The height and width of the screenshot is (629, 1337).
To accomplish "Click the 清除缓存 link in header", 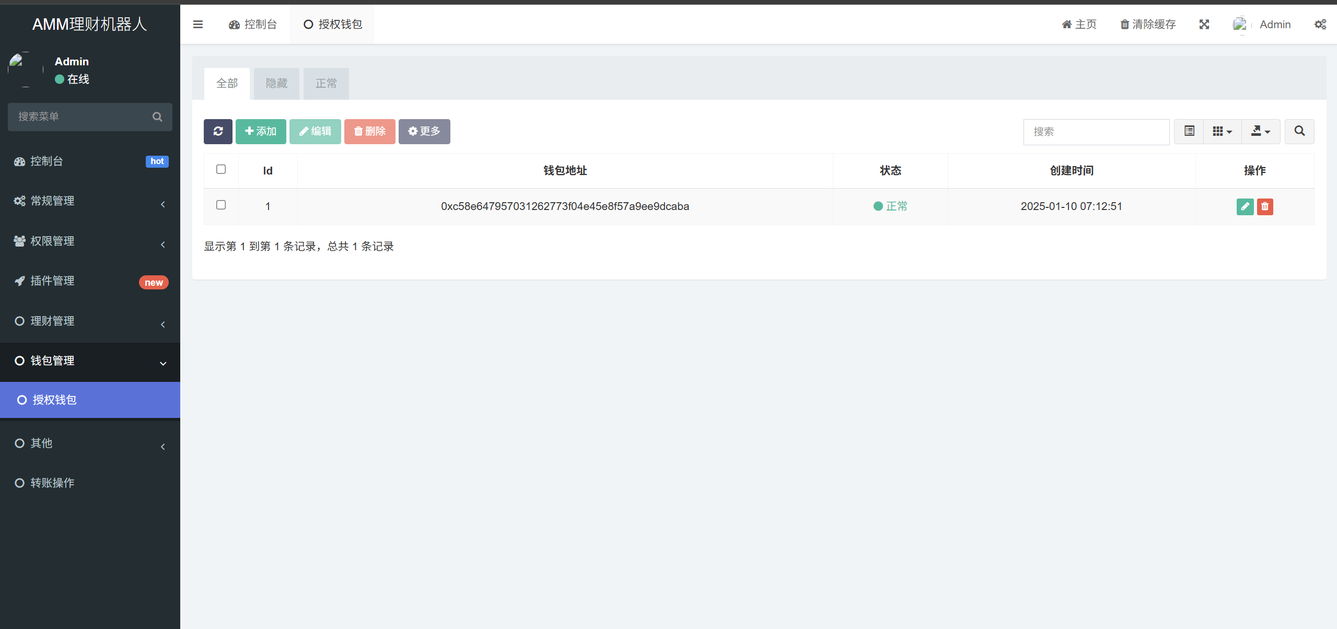I will click(x=1148, y=25).
